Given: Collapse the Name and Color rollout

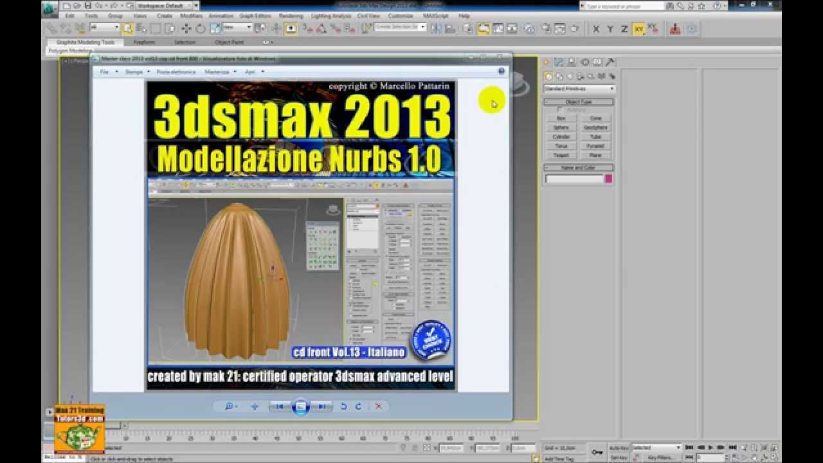Looking at the screenshot, I should (579, 168).
